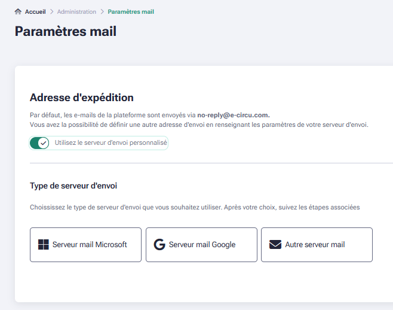Click the envelope icon for other mail server
The image size is (393, 310).
click(275, 244)
